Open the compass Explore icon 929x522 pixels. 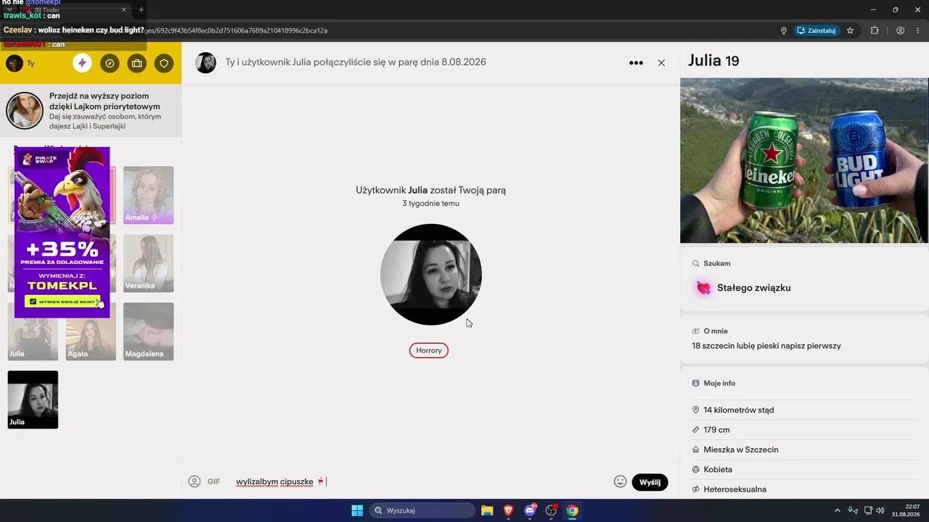point(110,63)
